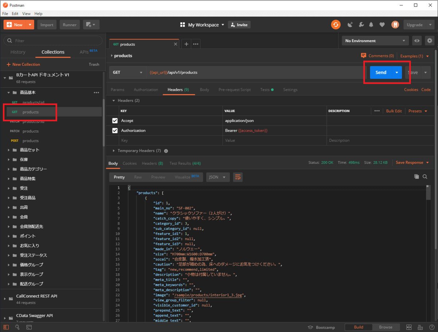Open the 商品基本 folder three-dot menu

pyautogui.click(x=96, y=93)
